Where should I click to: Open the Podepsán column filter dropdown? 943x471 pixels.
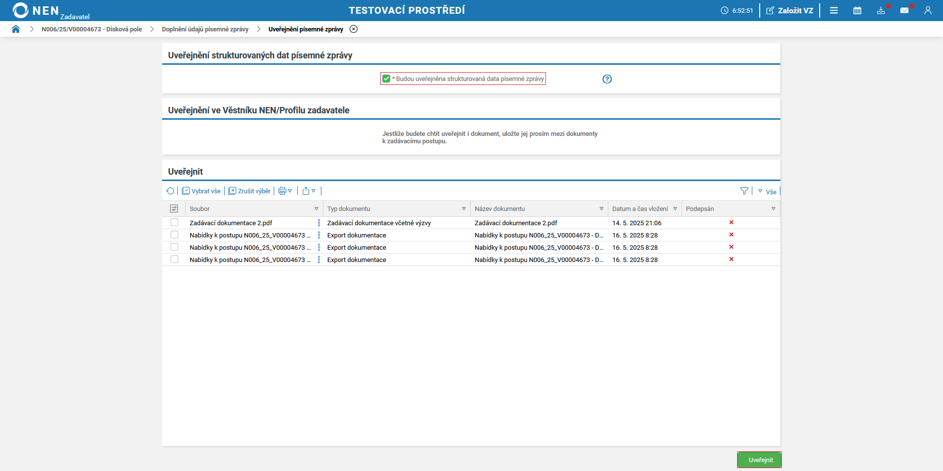pos(773,209)
